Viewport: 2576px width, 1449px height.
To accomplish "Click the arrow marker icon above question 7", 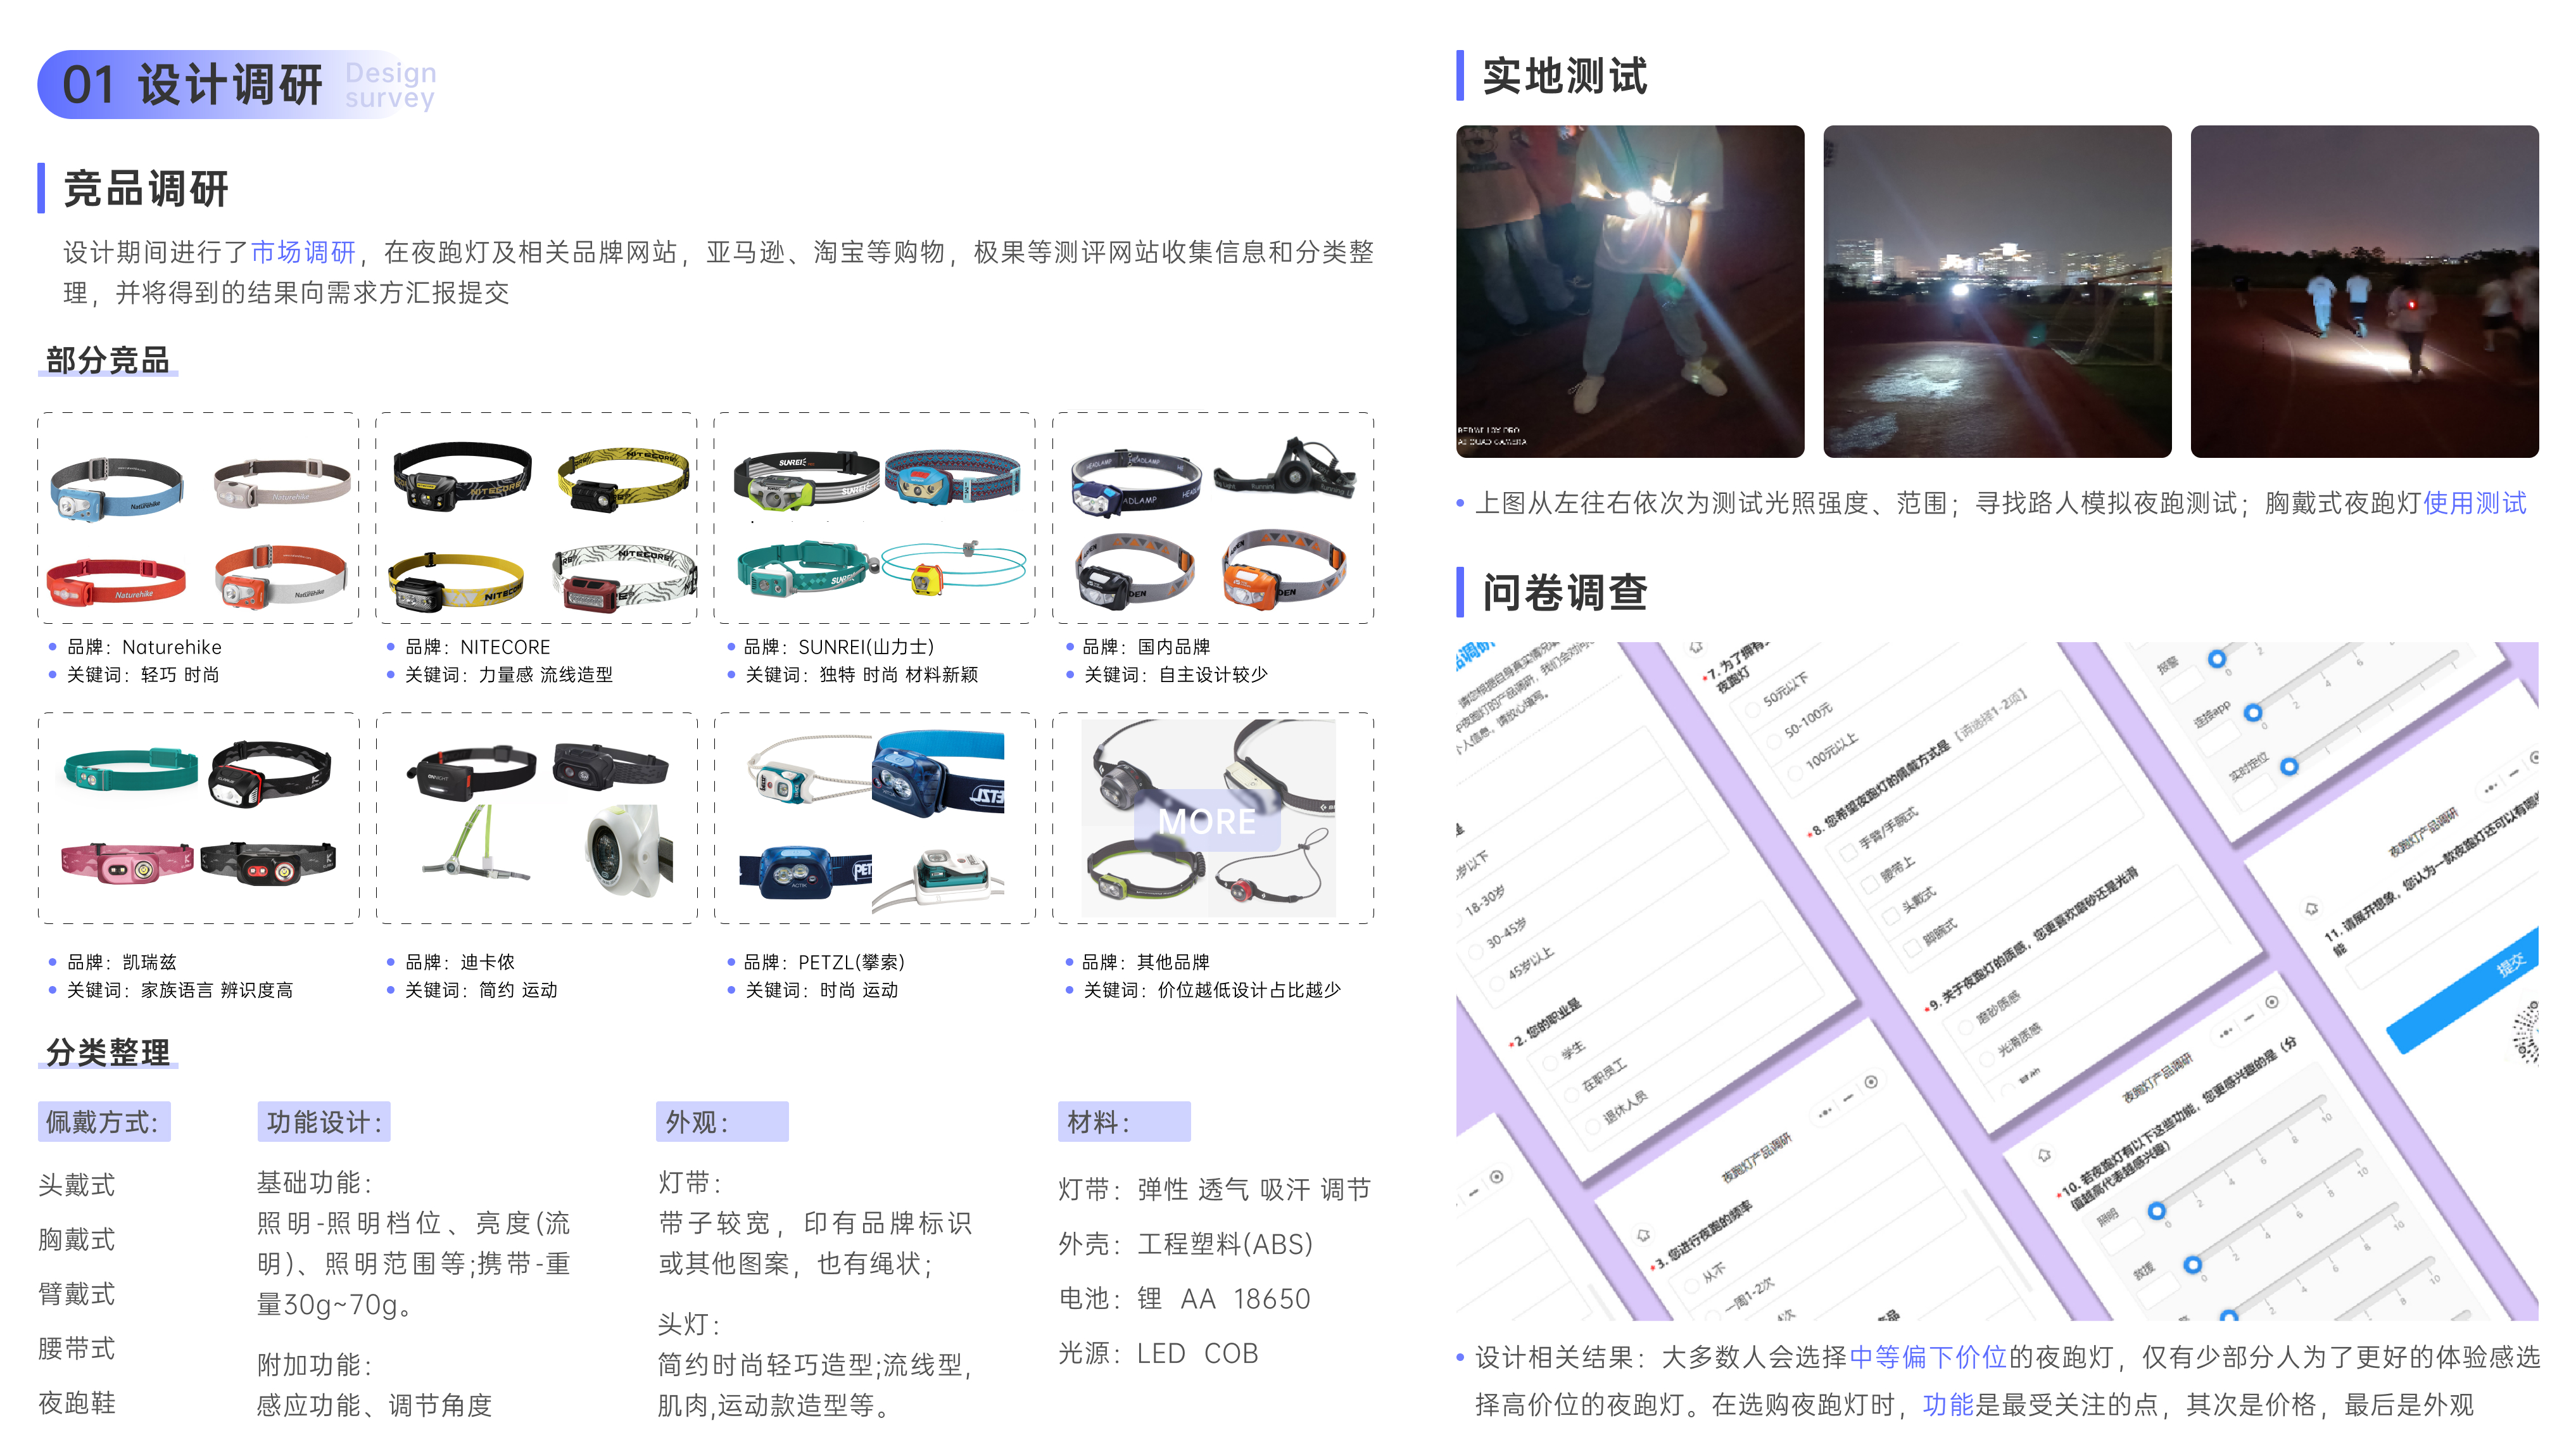I will 1695,648.
